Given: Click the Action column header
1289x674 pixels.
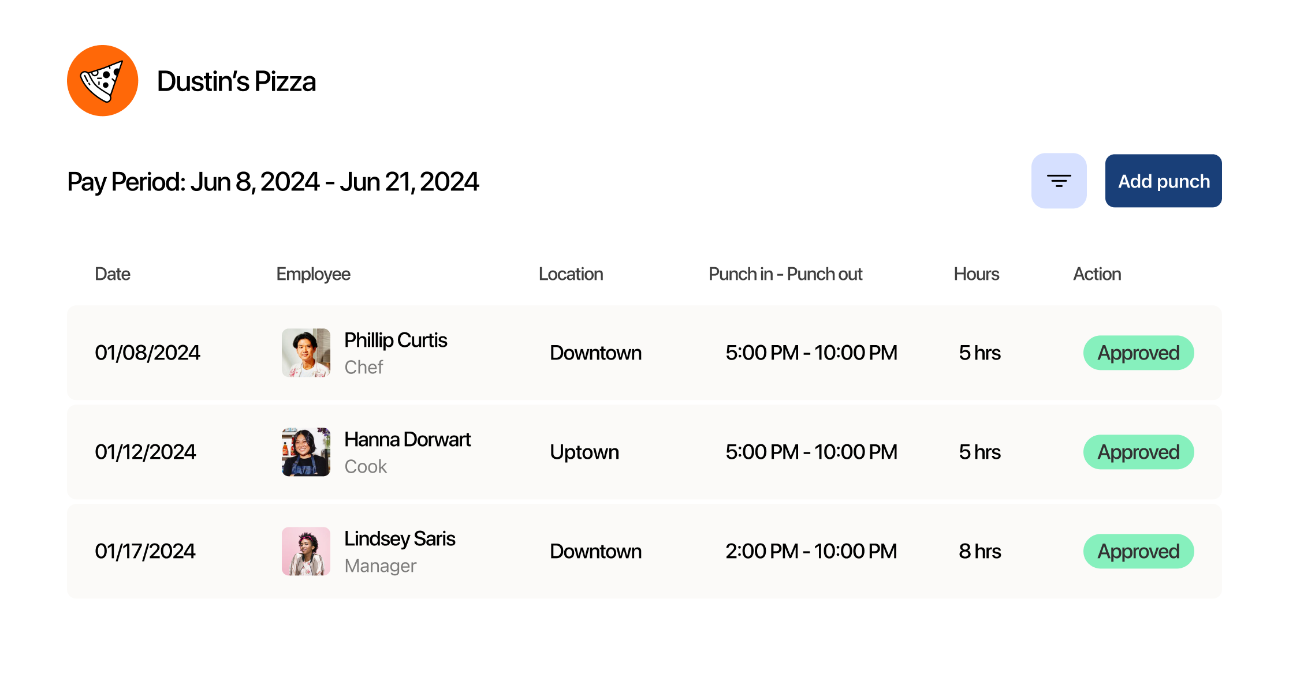Looking at the screenshot, I should point(1096,274).
